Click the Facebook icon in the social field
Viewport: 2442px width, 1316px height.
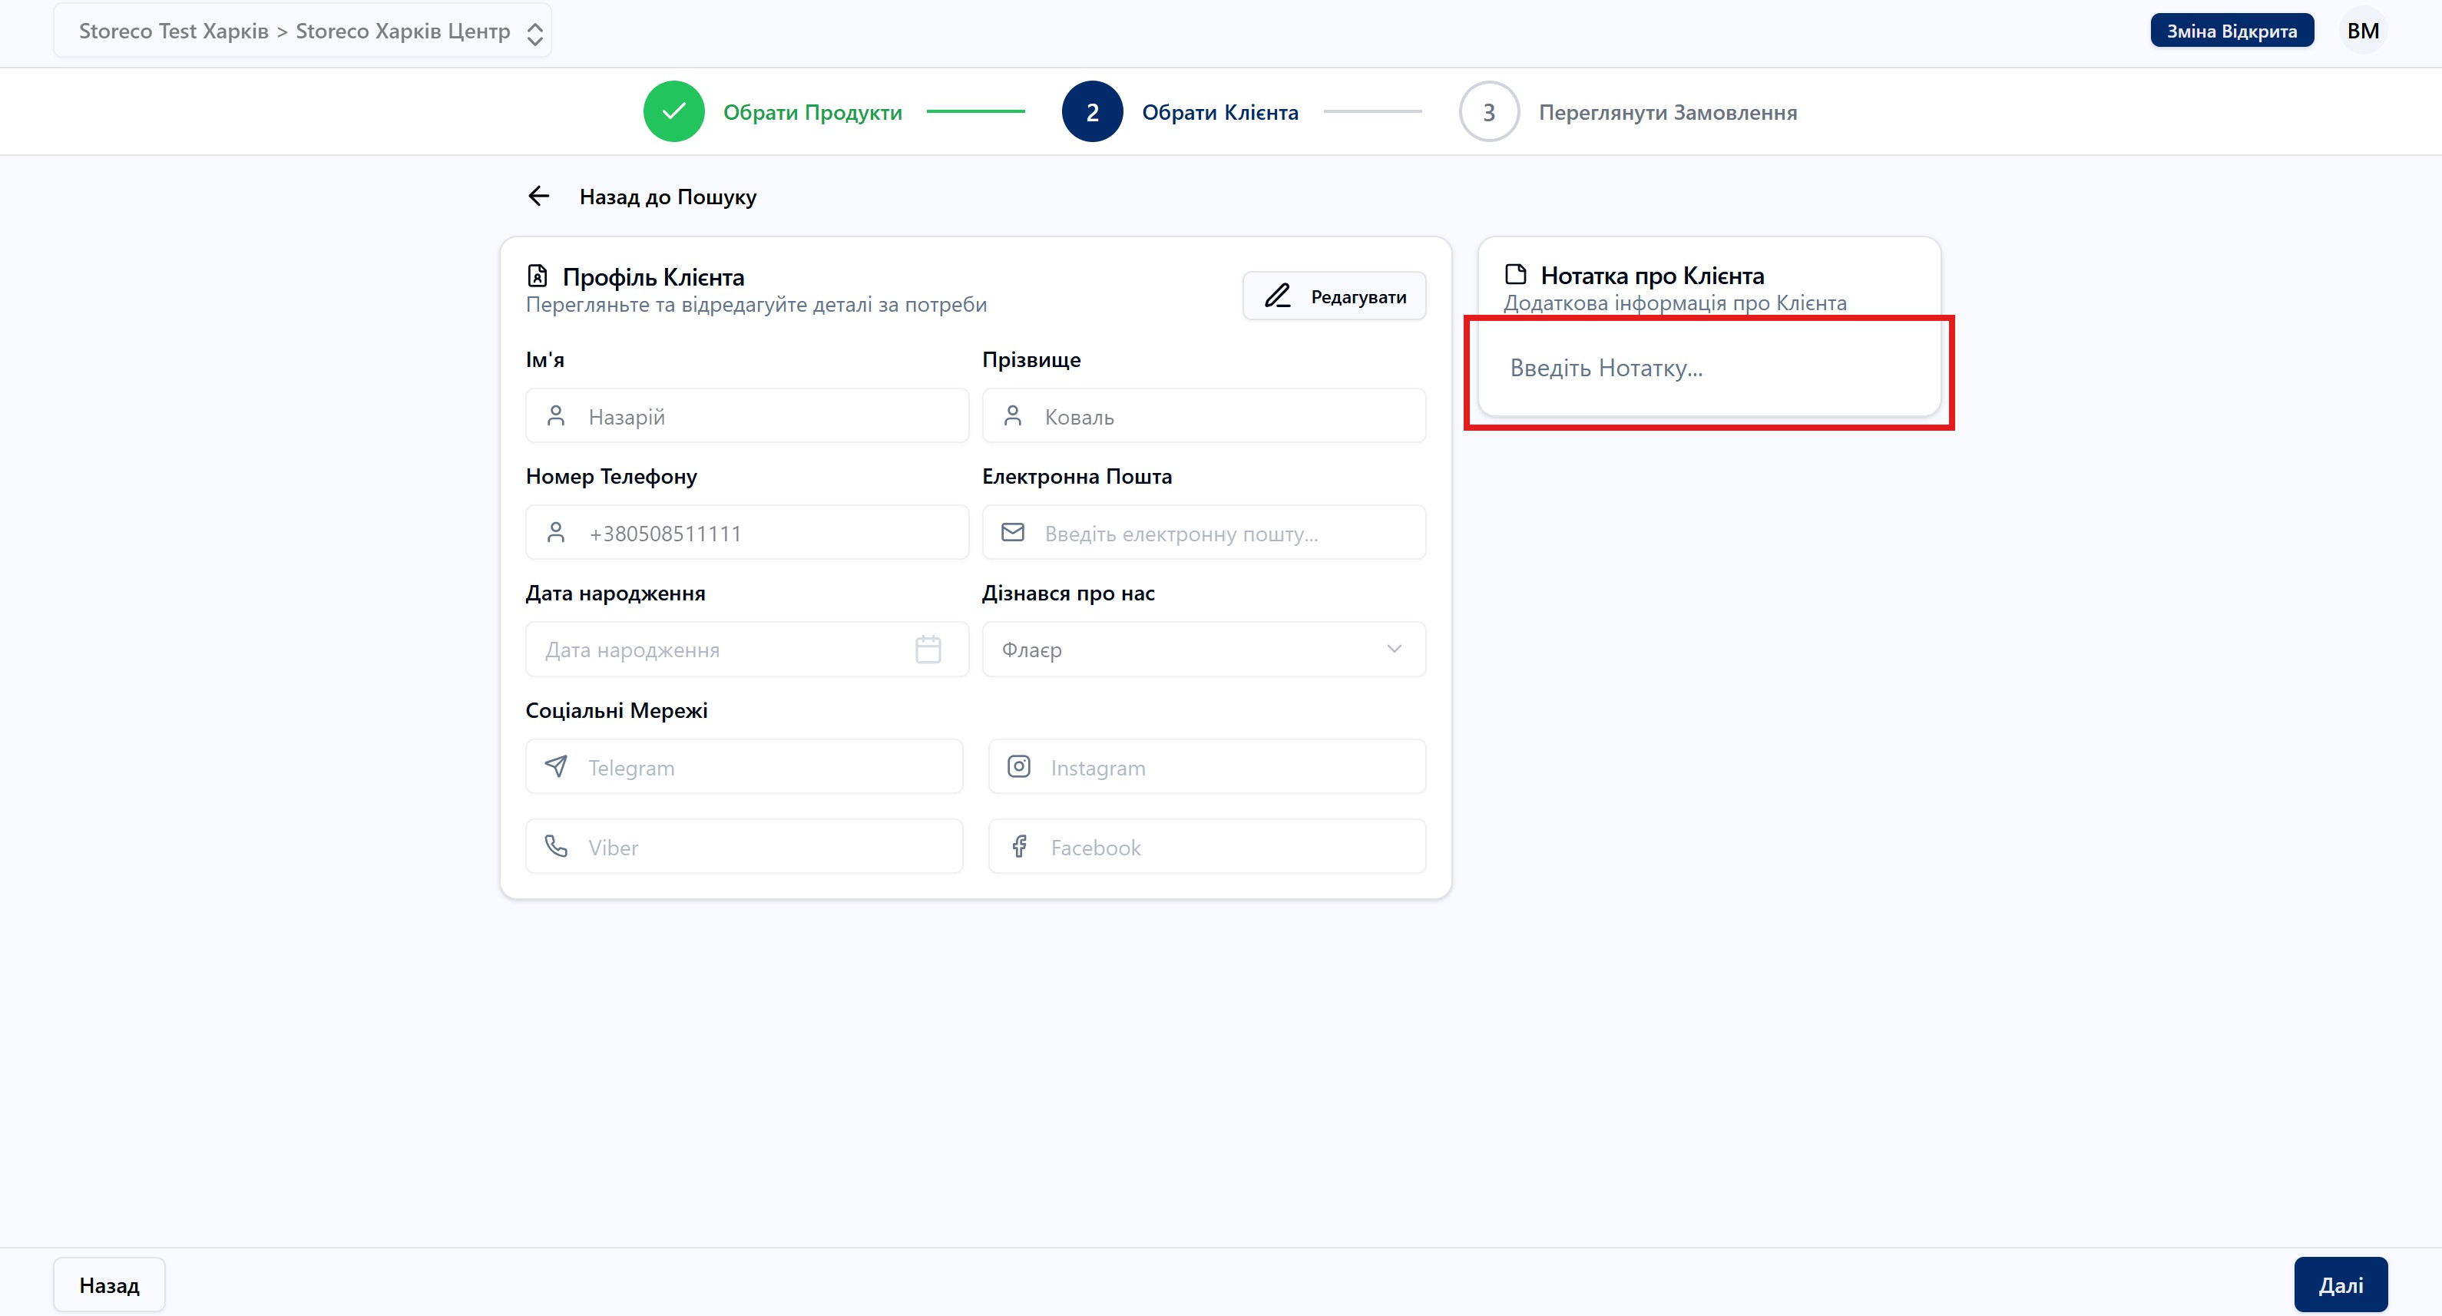pos(1018,846)
